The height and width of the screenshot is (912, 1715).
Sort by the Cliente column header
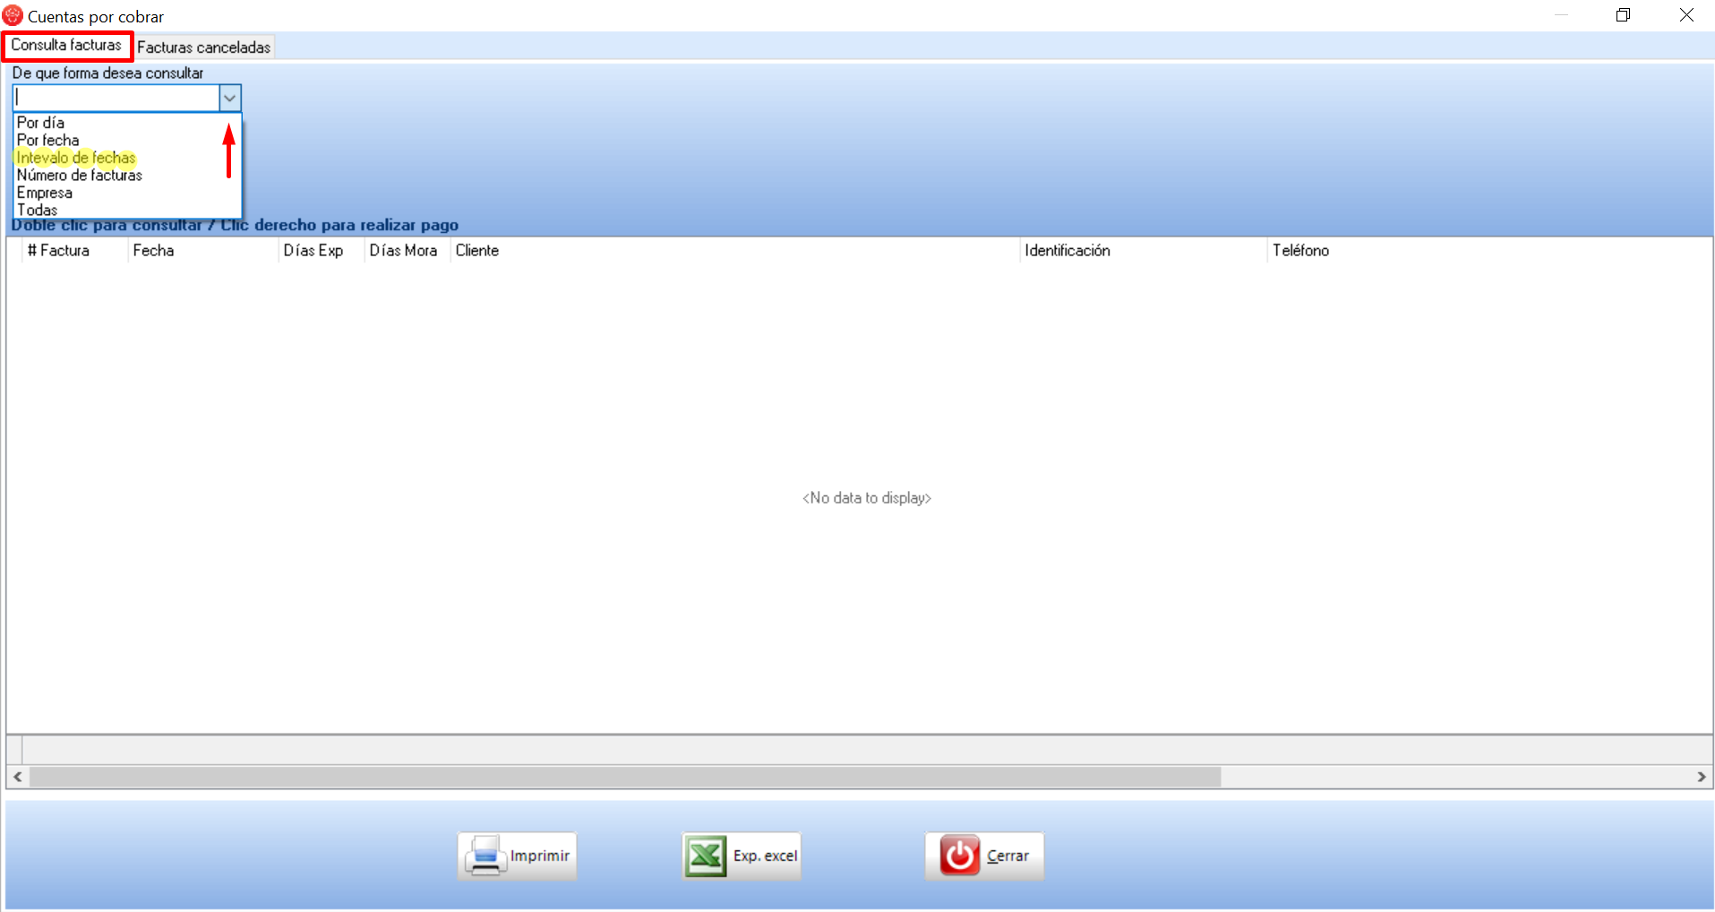pyautogui.click(x=477, y=251)
